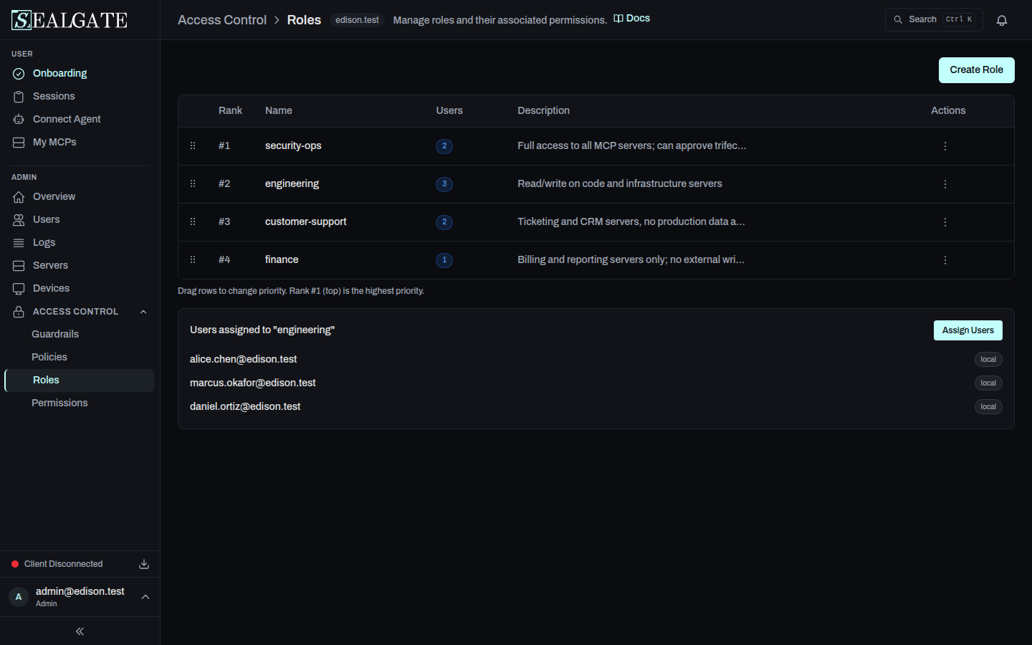
Task: Click the Access Control lock icon
Action: 19,312
